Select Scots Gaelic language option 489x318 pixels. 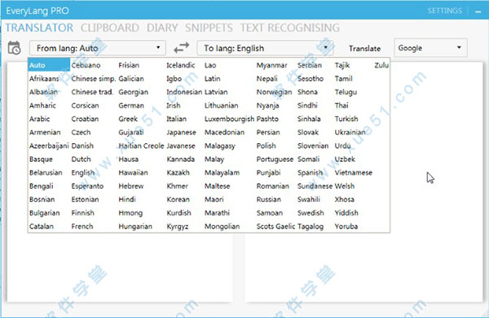click(x=275, y=226)
